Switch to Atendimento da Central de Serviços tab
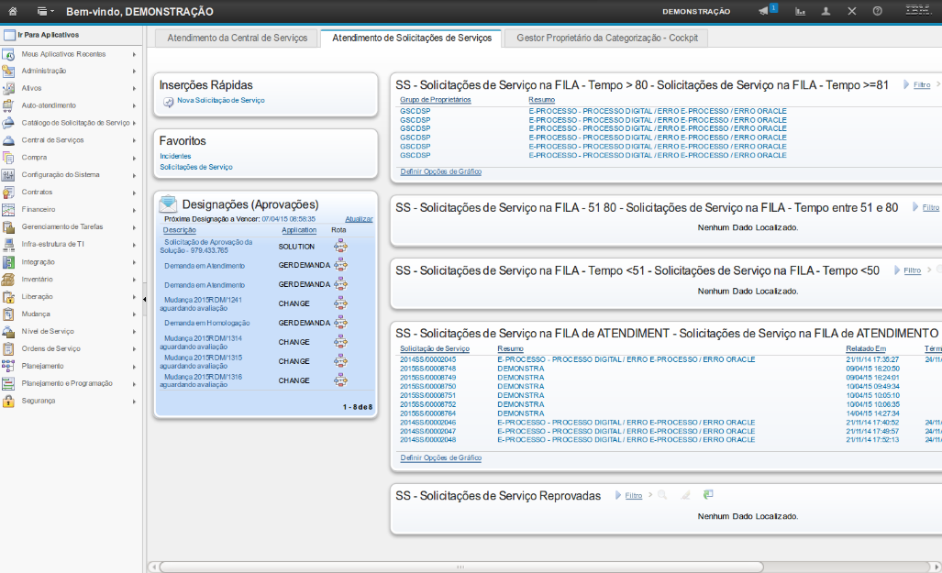The width and height of the screenshot is (942, 573). click(x=237, y=38)
